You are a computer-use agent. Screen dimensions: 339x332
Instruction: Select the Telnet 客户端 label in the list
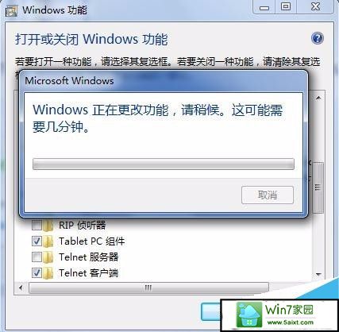point(88,273)
